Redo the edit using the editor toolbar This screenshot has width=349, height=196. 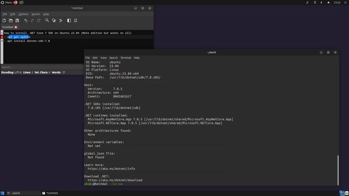tap(32, 21)
